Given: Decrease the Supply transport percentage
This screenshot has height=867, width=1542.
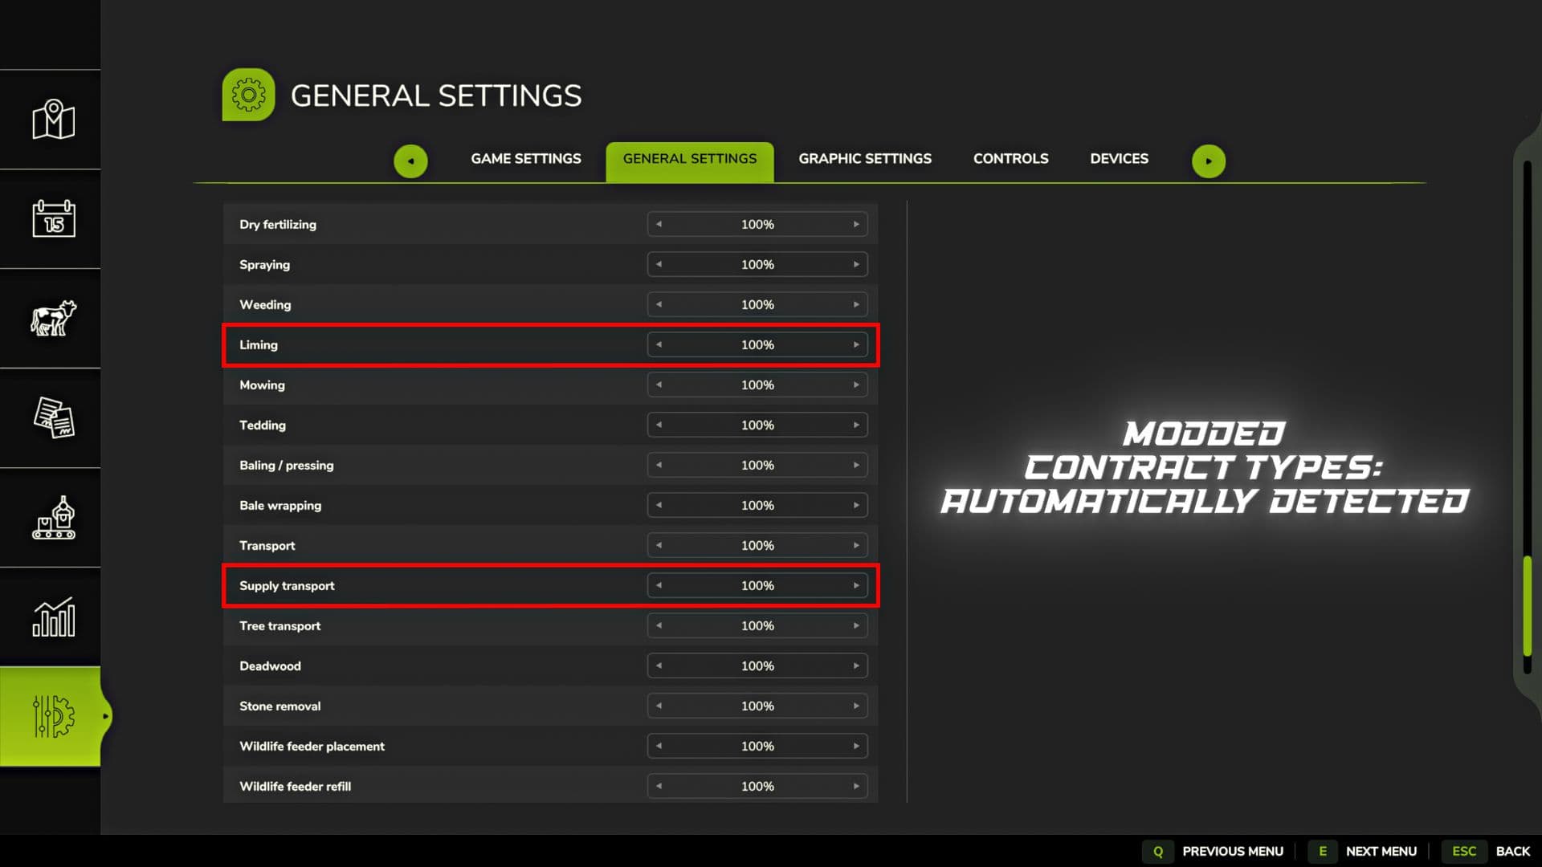Looking at the screenshot, I should 659,585.
